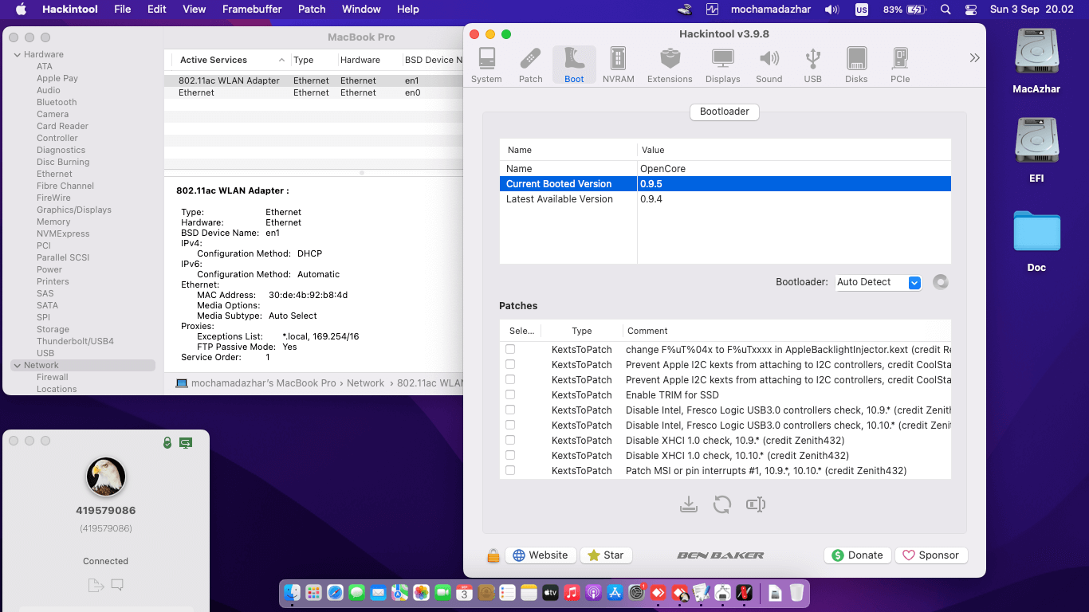Click the green lock icon in AnyDesk panel

point(167,442)
